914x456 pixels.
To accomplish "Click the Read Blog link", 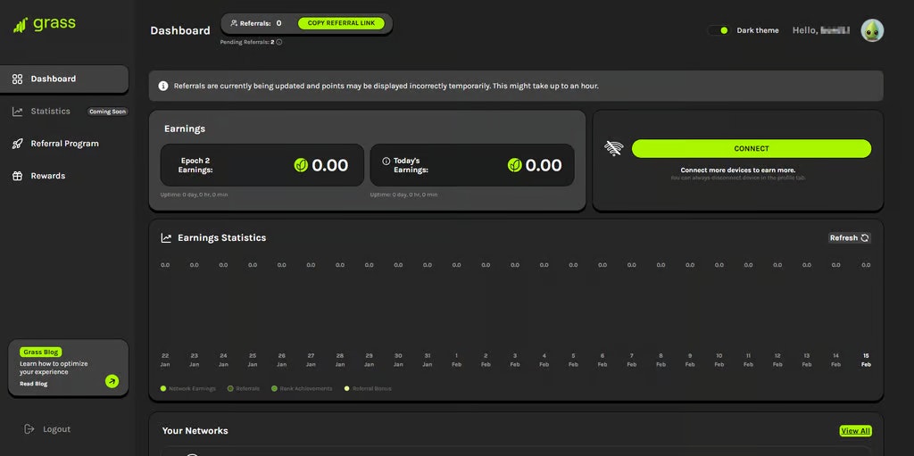I will click(34, 384).
